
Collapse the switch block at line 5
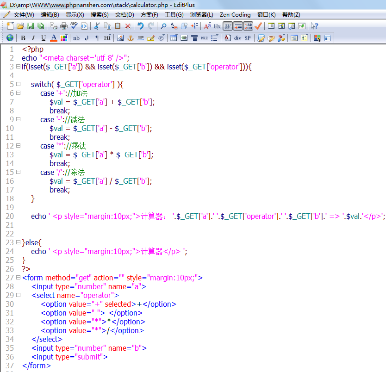tap(18, 84)
